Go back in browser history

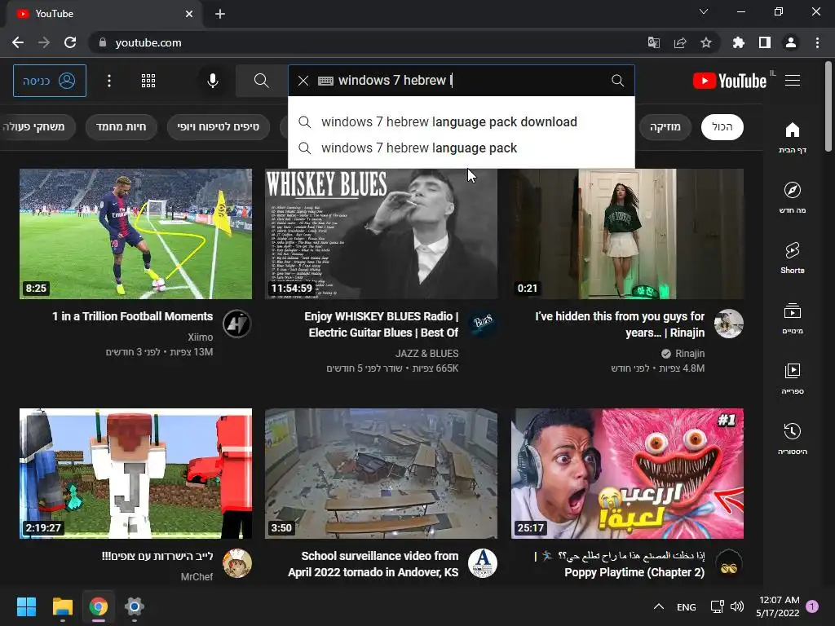(18, 42)
